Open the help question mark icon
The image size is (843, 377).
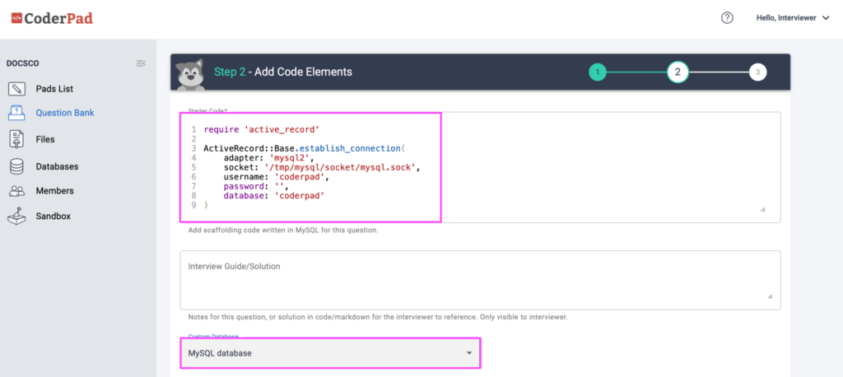click(727, 18)
